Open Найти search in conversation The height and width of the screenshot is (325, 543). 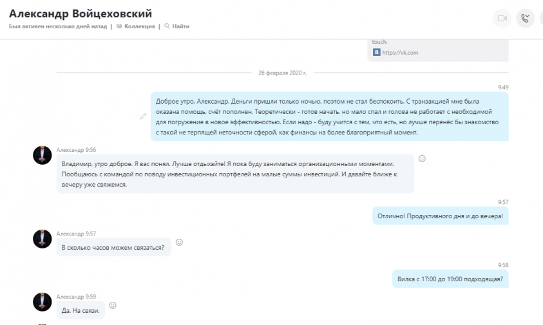[177, 26]
